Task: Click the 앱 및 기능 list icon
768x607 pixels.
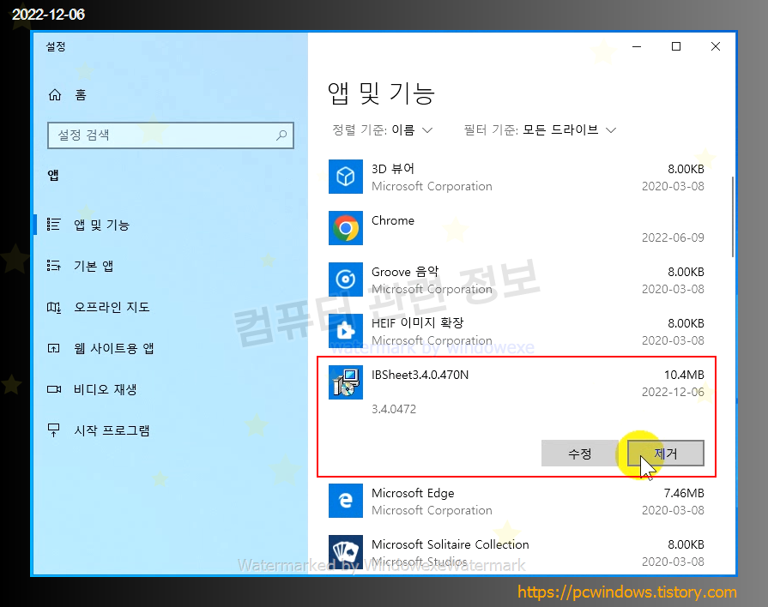Action: coord(53,225)
